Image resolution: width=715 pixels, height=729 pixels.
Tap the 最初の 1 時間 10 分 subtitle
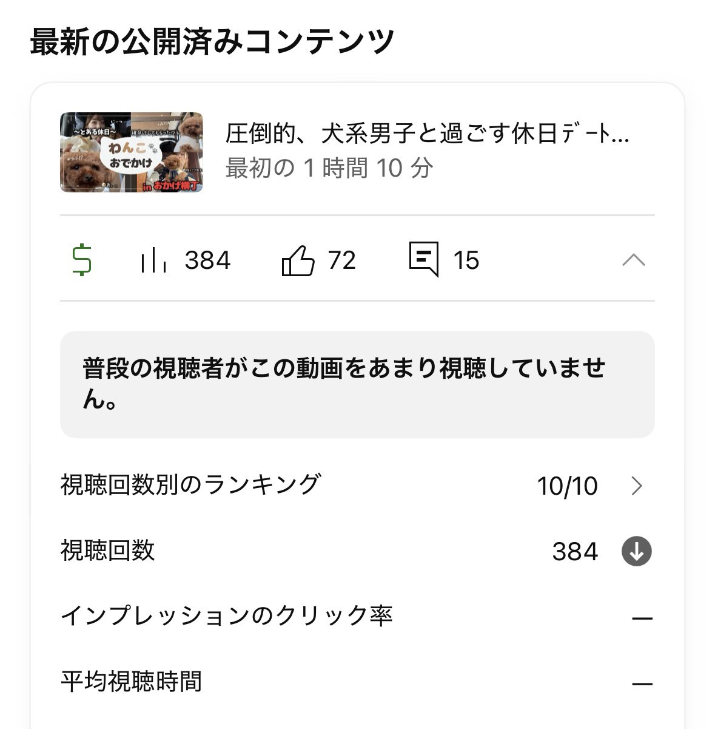(329, 168)
